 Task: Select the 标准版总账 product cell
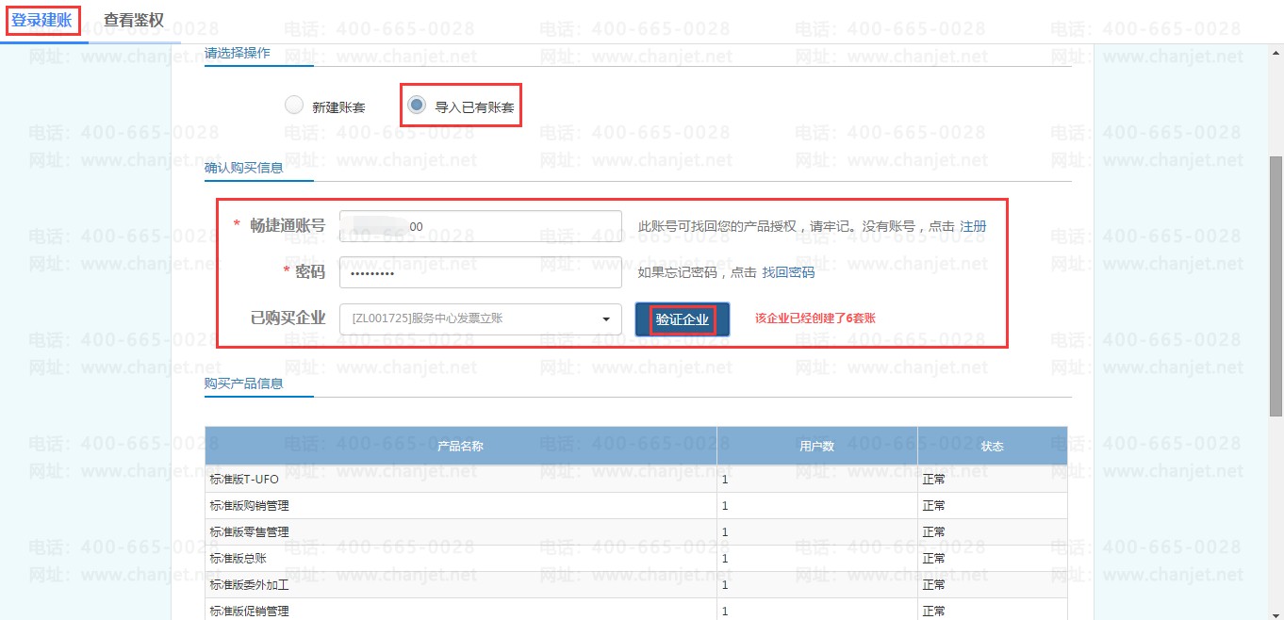tap(460, 559)
